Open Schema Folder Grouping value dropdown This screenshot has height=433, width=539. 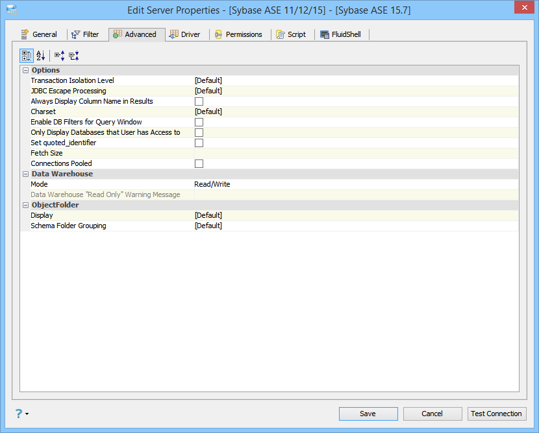(356, 226)
